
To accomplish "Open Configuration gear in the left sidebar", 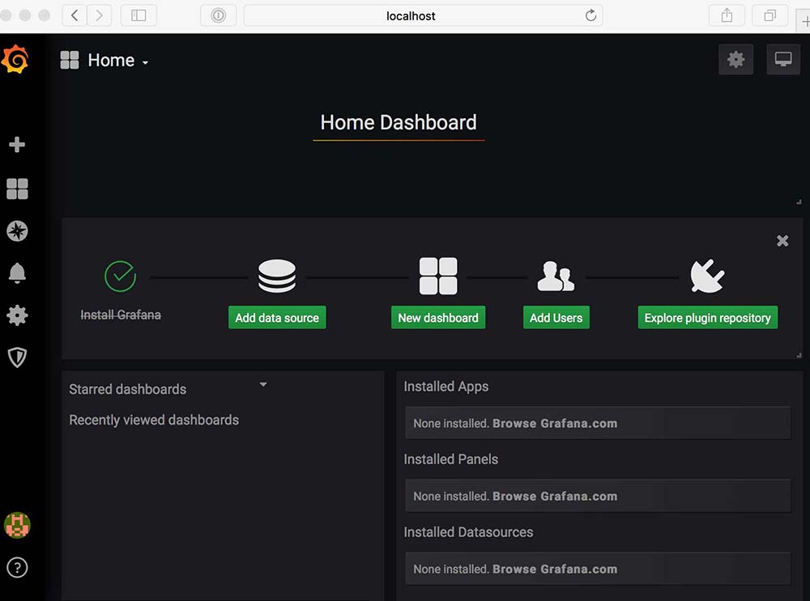I will (17, 315).
